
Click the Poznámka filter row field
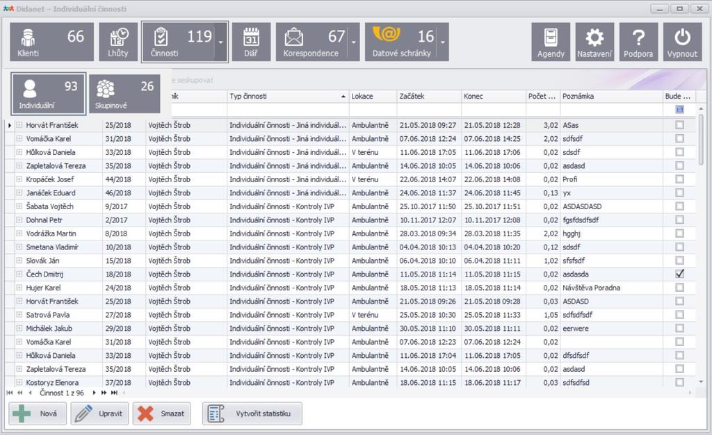[611, 109]
